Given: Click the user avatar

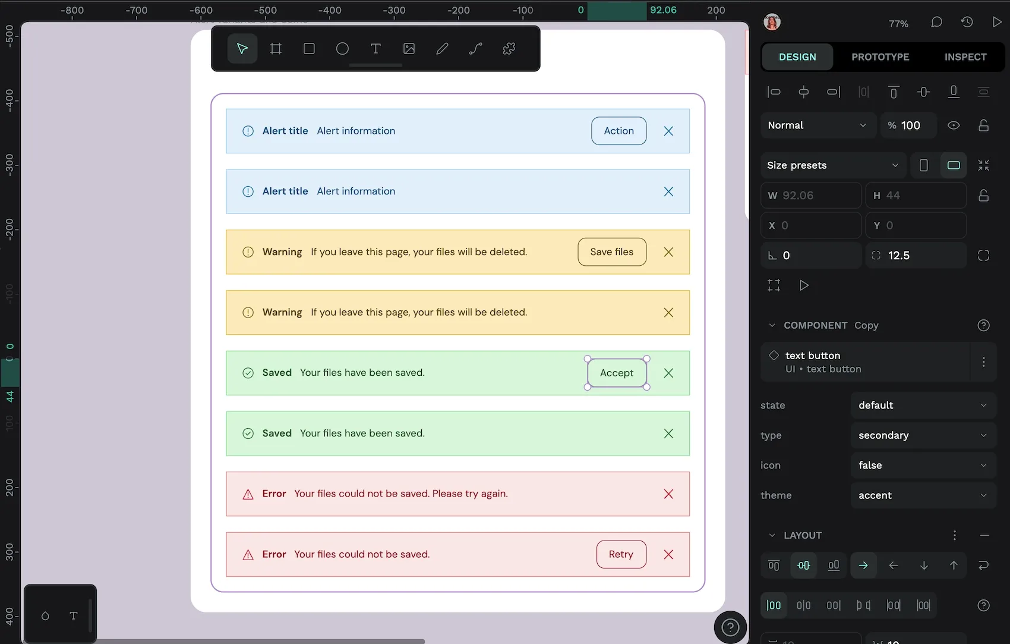Looking at the screenshot, I should point(772,23).
